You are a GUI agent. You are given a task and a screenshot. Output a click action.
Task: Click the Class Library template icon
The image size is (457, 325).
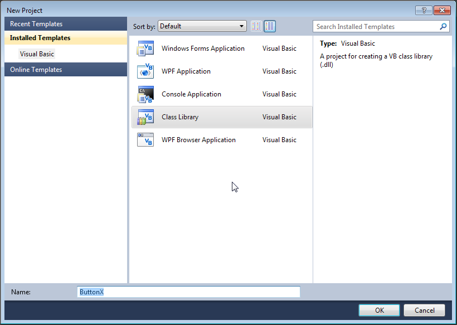point(145,117)
